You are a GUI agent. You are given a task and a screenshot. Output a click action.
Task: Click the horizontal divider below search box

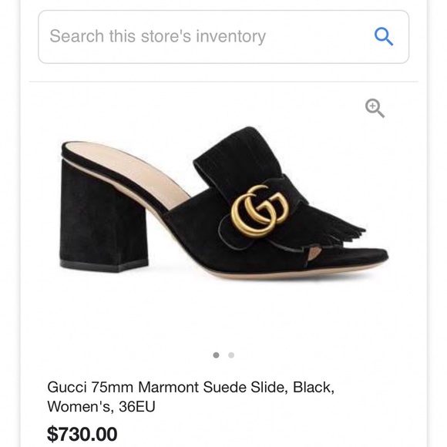tap(223, 82)
